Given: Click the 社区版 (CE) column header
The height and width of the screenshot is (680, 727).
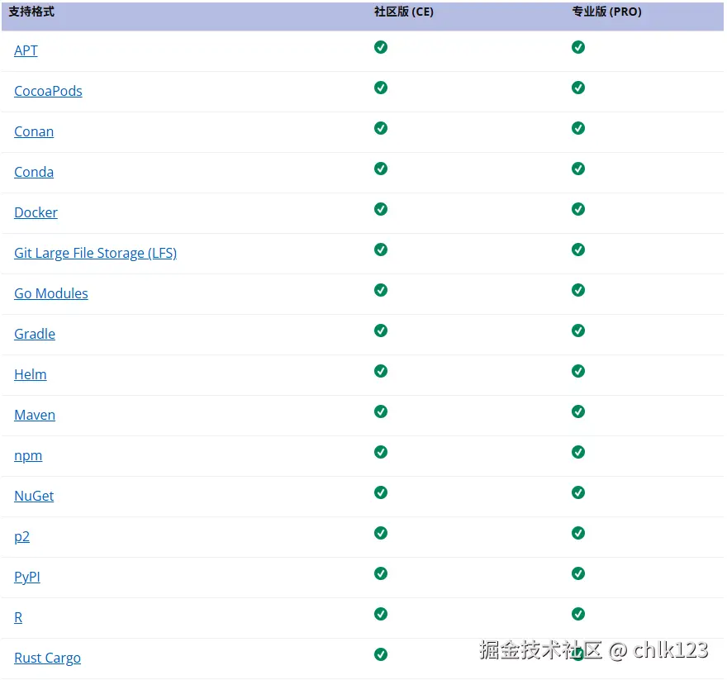Looking at the screenshot, I should click(404, 12).
